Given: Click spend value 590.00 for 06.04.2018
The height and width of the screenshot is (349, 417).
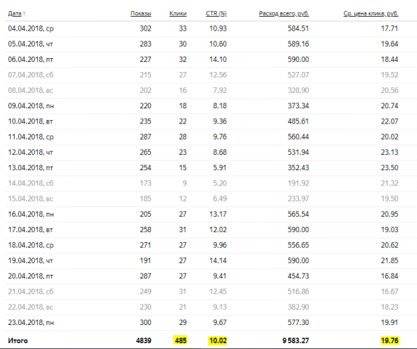Looking at the screenshot, I should 298,60.
